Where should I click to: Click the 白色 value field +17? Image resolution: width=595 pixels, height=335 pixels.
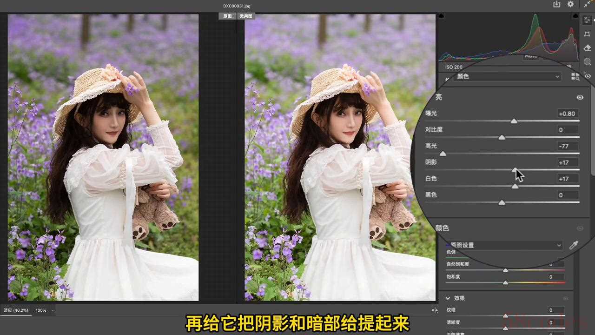[x=568, y=179]
